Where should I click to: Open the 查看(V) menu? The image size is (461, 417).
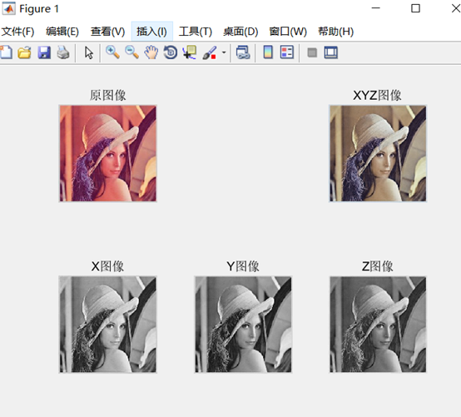(x=107, y=32)
